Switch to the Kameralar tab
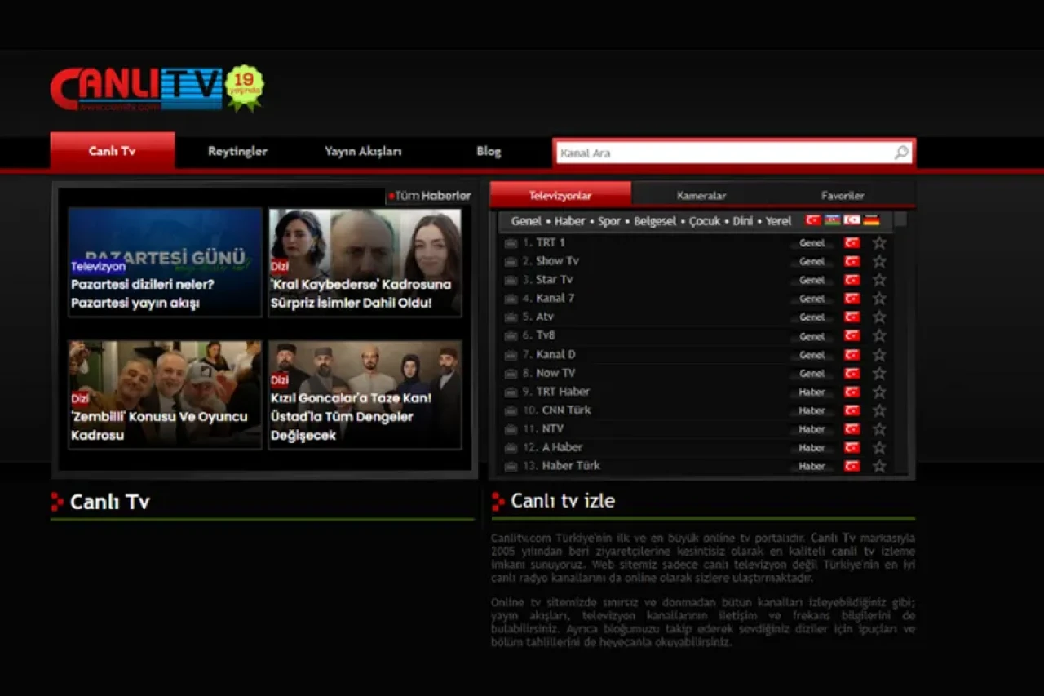This screenshot has width=1044, height=696. pos(701,195)
